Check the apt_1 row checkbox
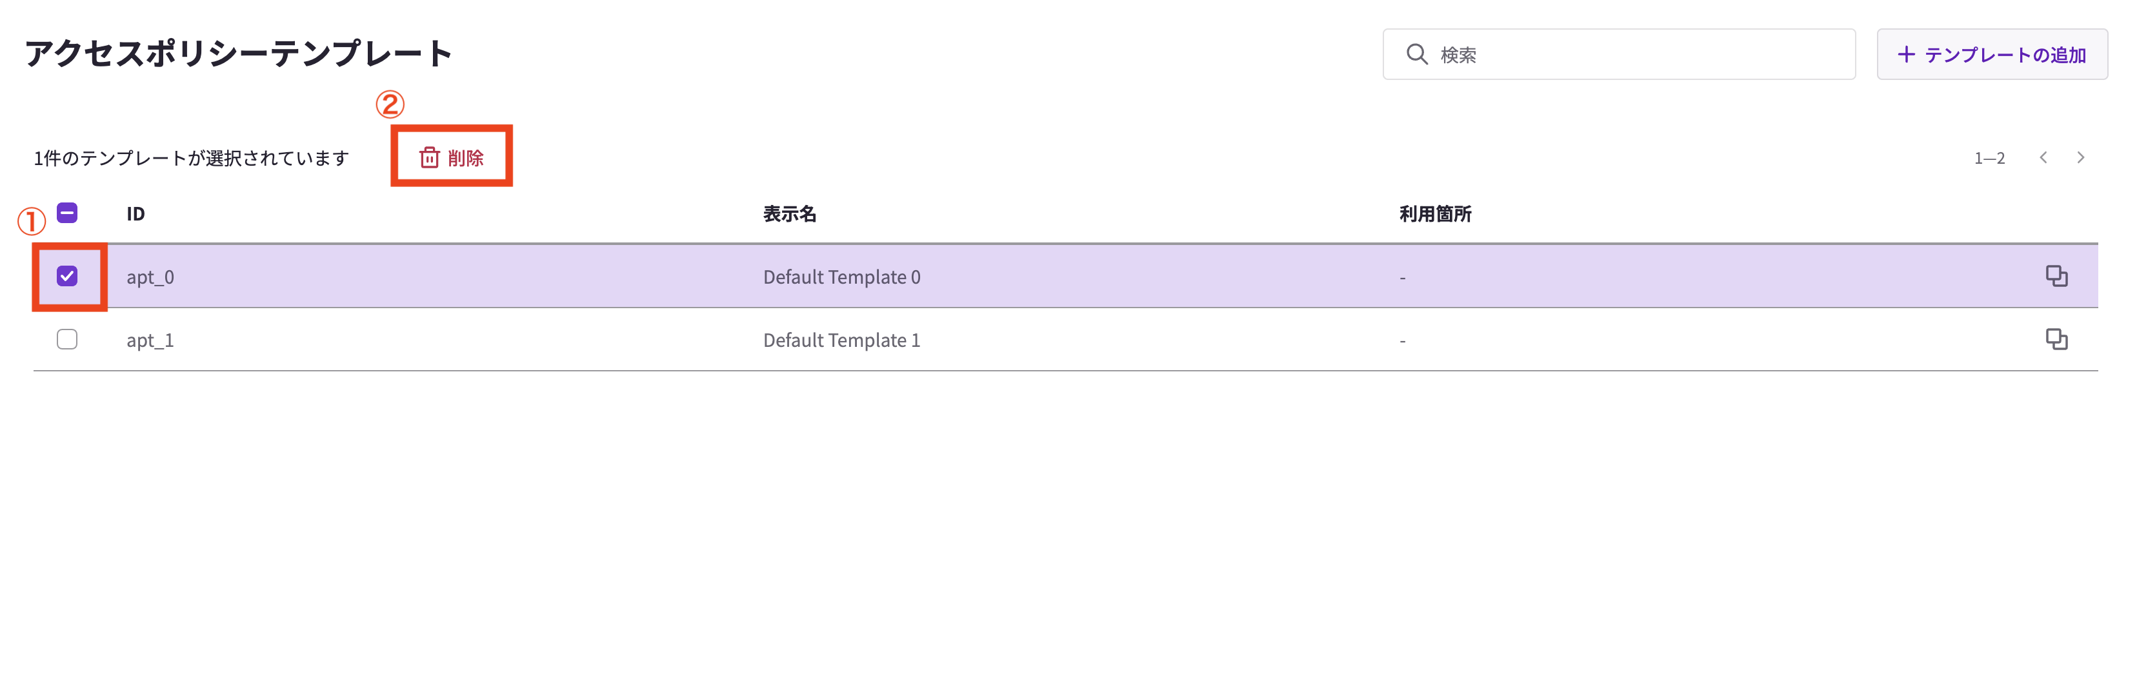2137x677 pixels. [67, 339]
